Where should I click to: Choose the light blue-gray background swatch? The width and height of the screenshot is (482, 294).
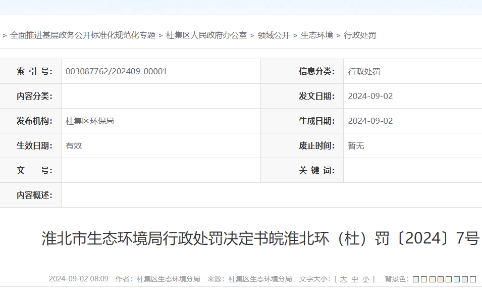coord(416,279)
